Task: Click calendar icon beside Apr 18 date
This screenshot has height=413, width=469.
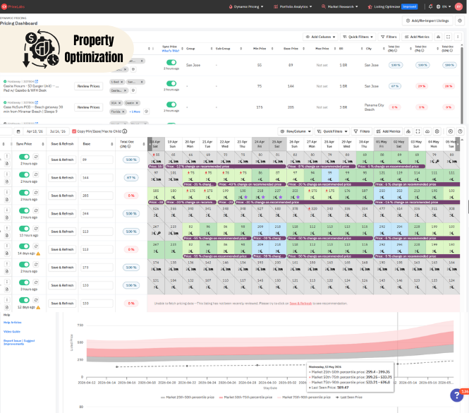Action: click(18, 131)
